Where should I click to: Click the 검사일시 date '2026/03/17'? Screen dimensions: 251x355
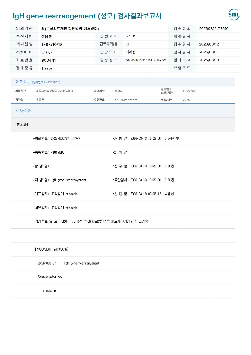coord(209,52)
